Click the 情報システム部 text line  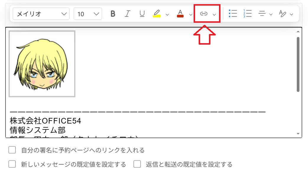click(38, 130)
